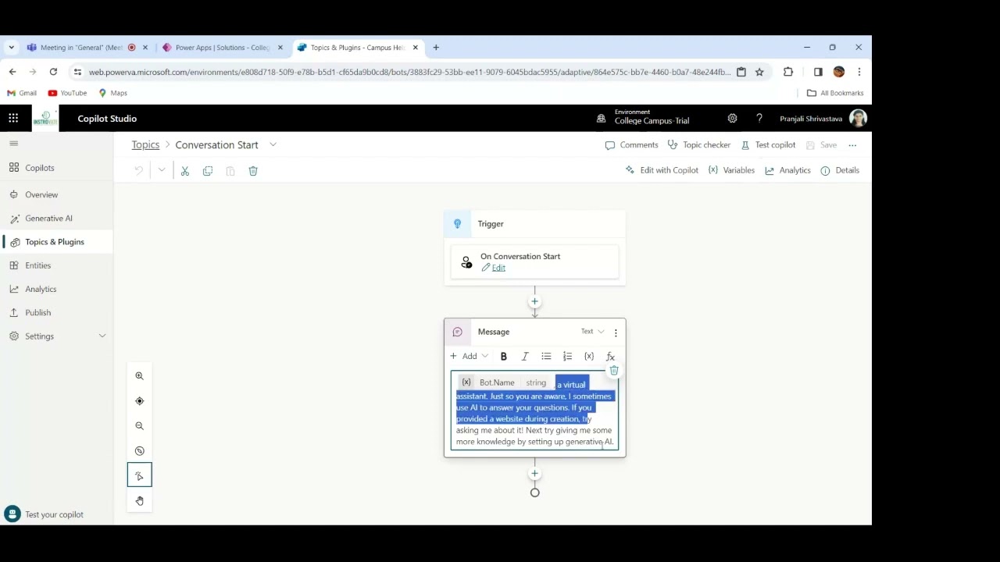1000x562 pixels.
Task: Open topic Analytics from the top toolbar
Action: pos(787,170)
